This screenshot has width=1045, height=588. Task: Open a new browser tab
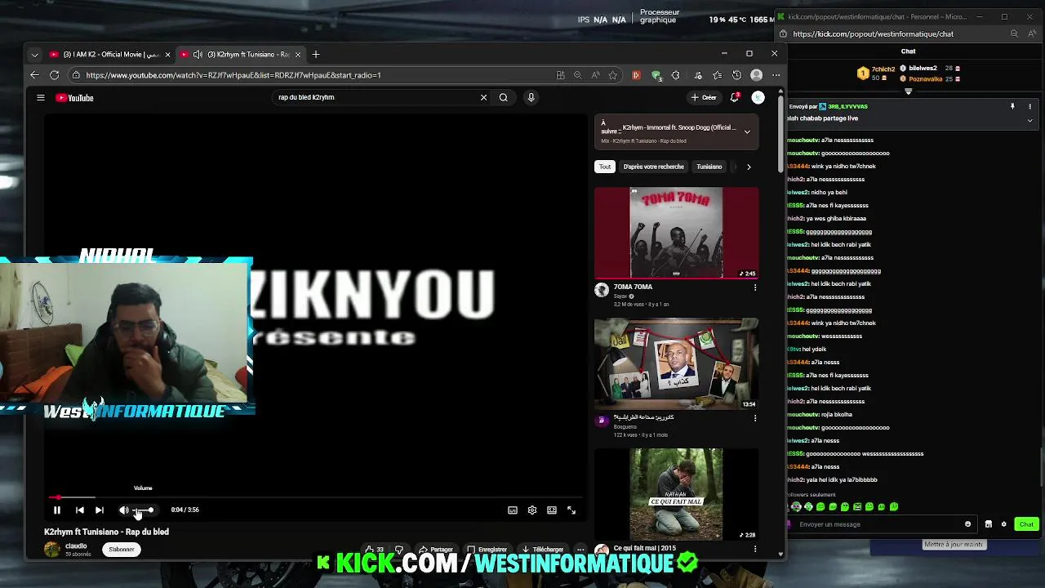(316, 55)
